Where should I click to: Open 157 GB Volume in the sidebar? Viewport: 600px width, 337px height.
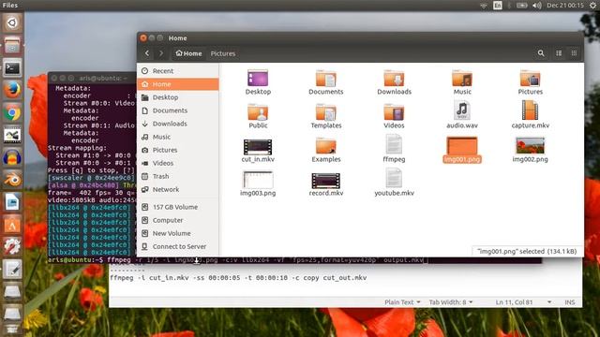(x=178, y=207)
